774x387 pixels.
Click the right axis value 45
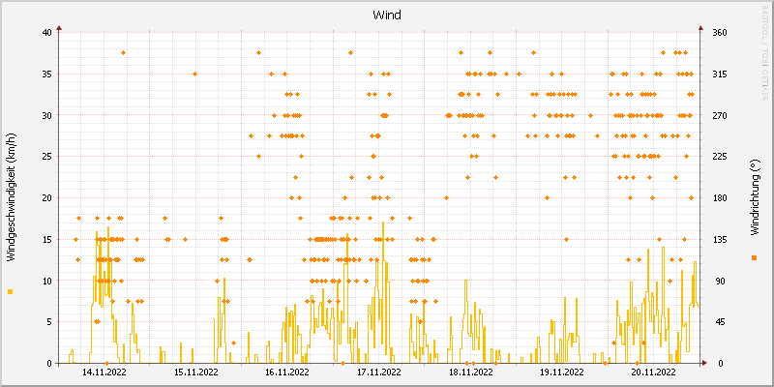click(x=720, y=322)
